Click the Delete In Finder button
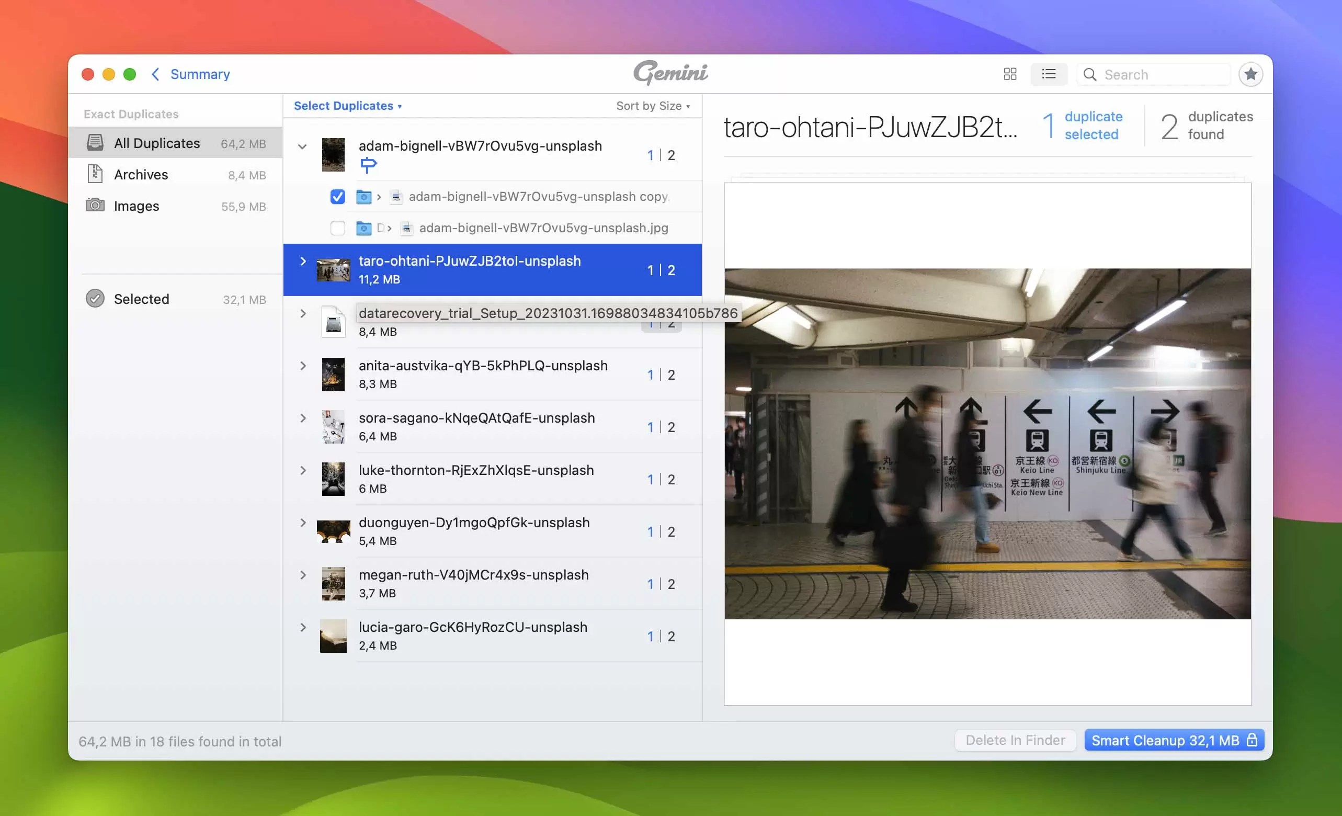Screen dimensions: 1342x816 1015,740
